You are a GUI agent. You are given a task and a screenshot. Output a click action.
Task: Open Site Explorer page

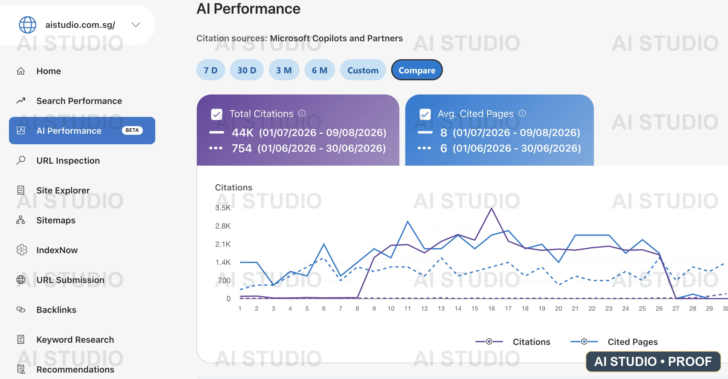click(x=63, y=190)
